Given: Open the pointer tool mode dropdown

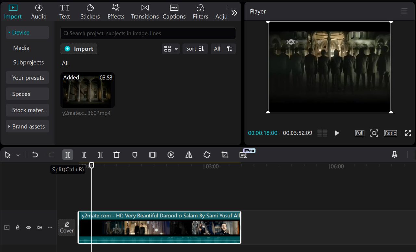Looking at the screenshot, I should pos(18,155).
